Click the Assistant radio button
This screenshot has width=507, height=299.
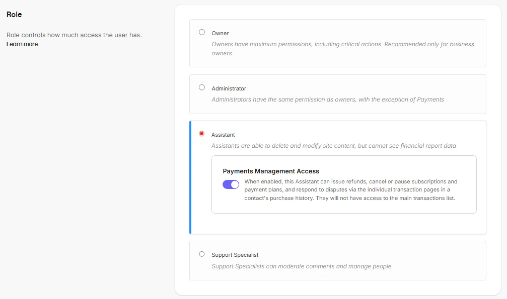tap(202, 133)
